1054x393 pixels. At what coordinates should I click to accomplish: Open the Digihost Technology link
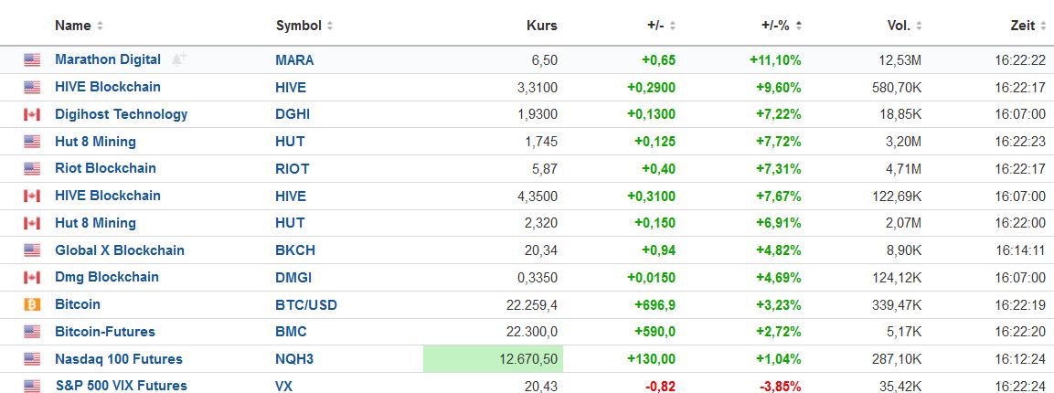(121, 114)
